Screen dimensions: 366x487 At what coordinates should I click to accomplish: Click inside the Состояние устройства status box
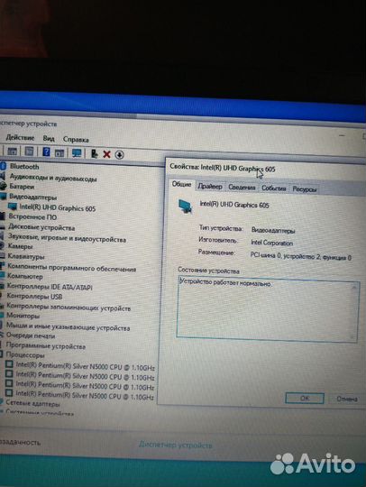268,309
